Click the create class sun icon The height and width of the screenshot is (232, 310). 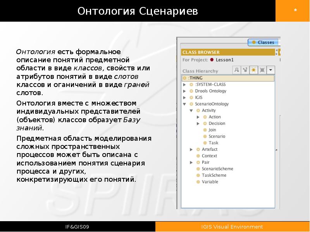point(253,70)
